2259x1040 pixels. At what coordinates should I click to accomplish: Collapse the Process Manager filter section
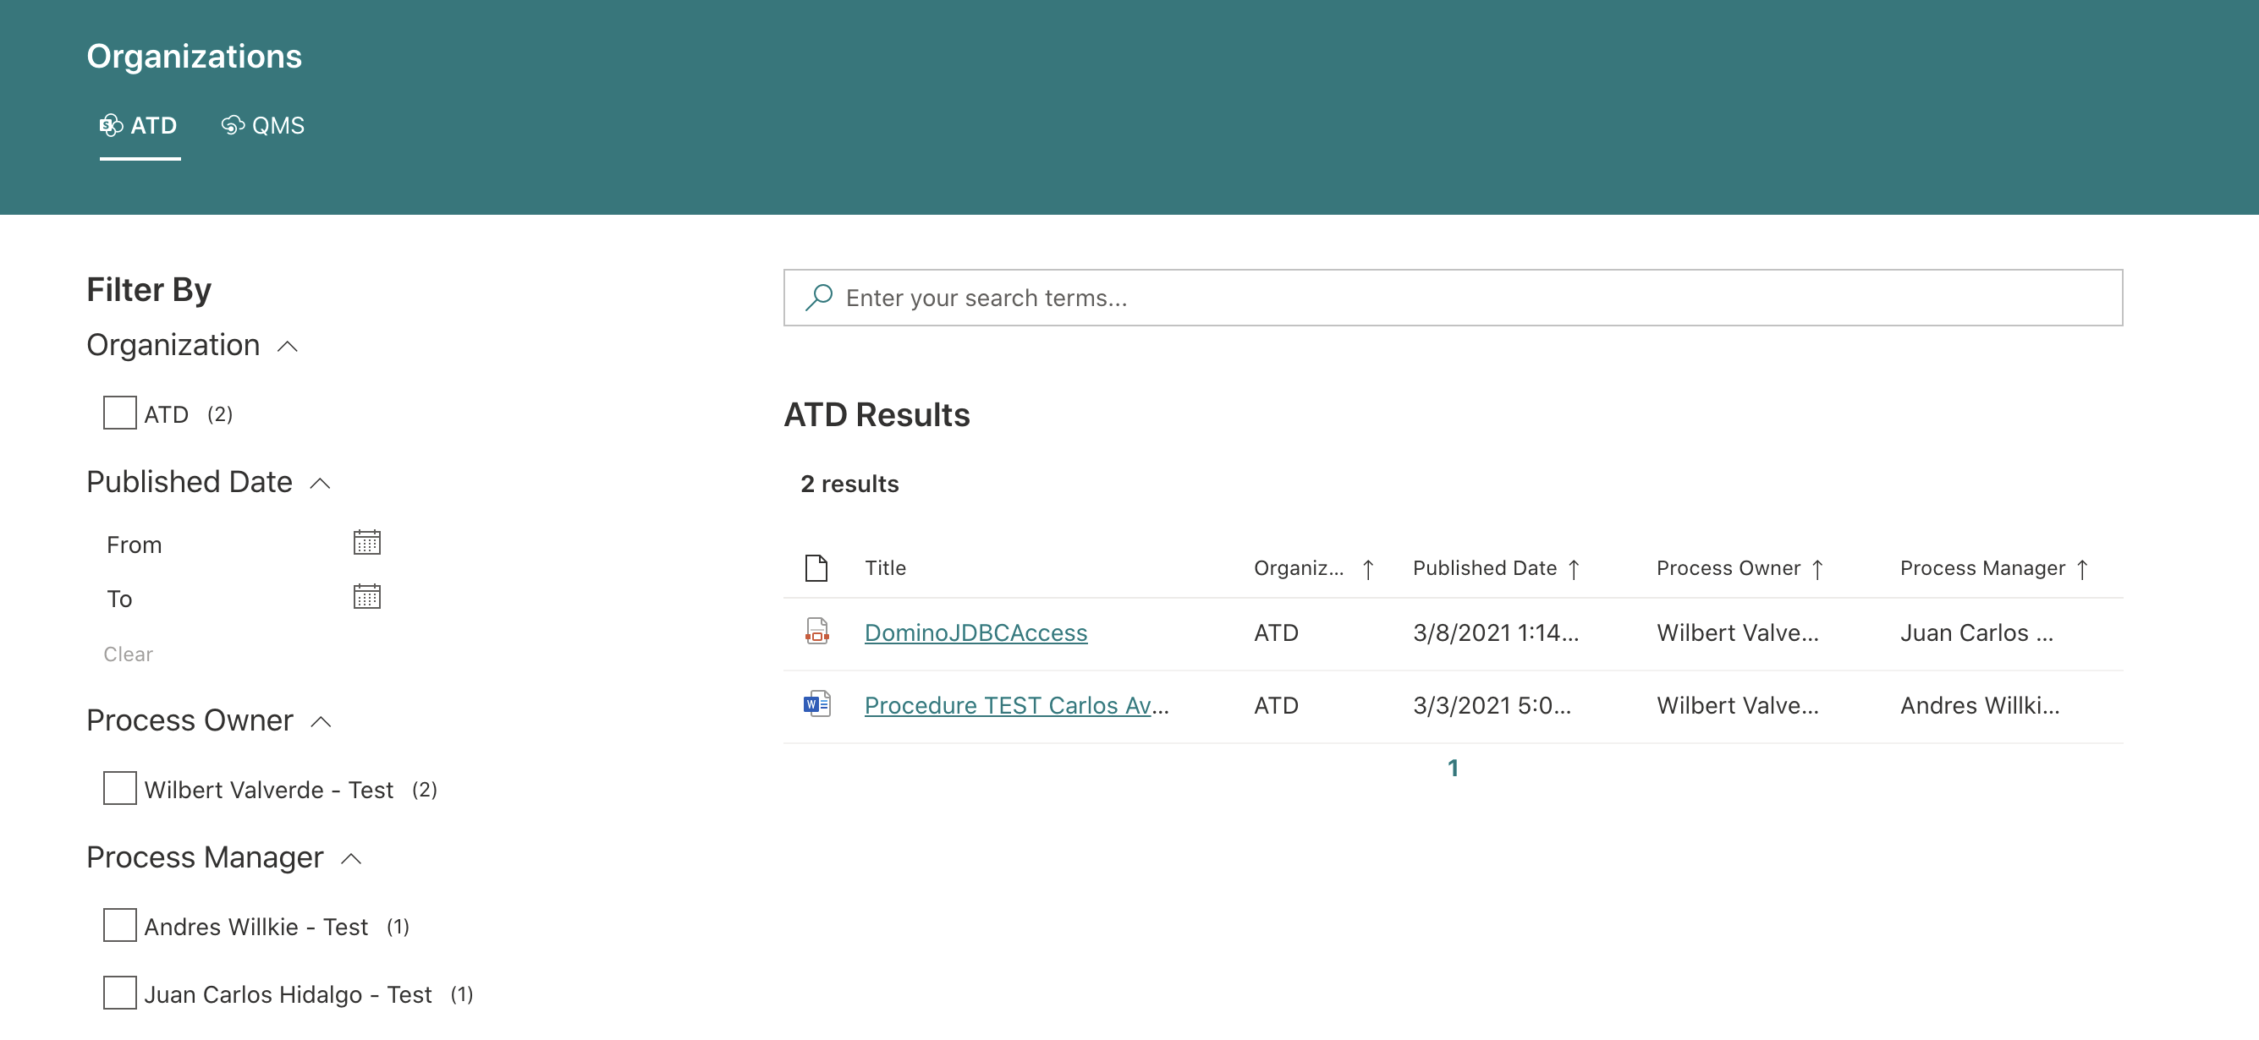click(351, 859)
